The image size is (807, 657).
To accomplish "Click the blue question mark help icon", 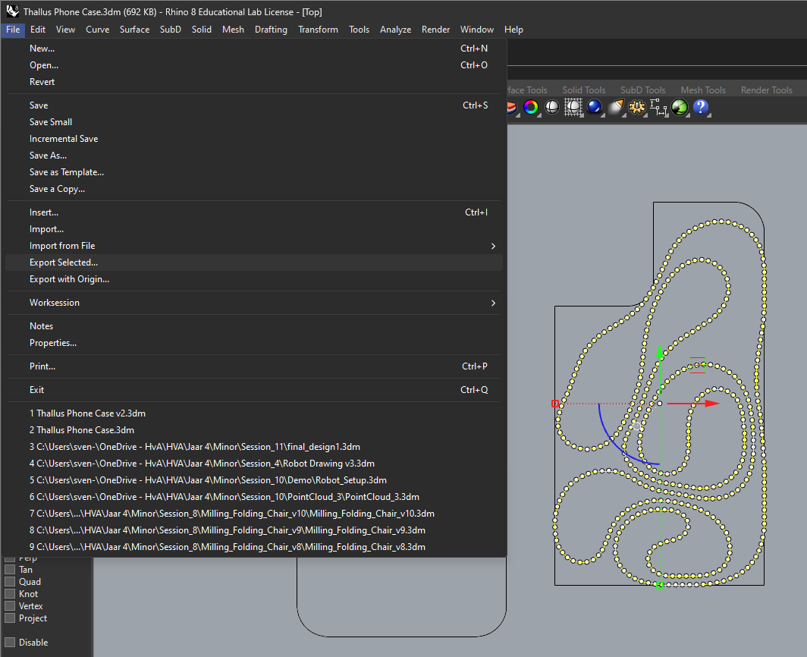I will click(x=701, y=107).
